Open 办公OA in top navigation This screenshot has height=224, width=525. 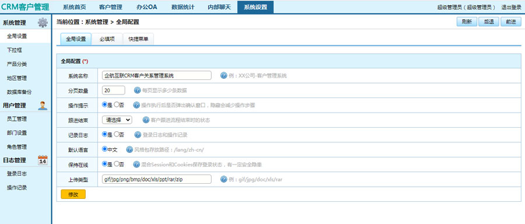point(147,7)
